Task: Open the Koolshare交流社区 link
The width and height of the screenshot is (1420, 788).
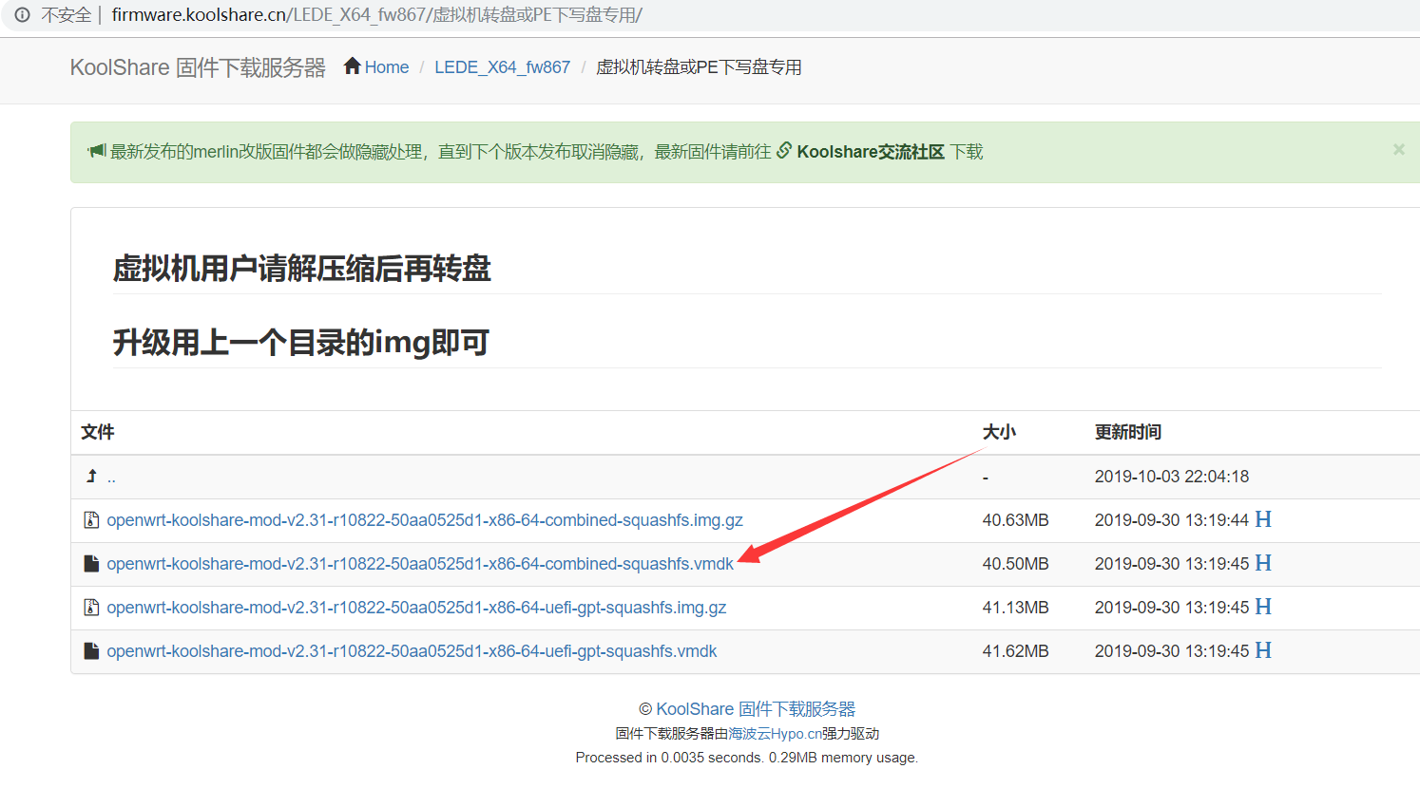Action: pos(871,152)
